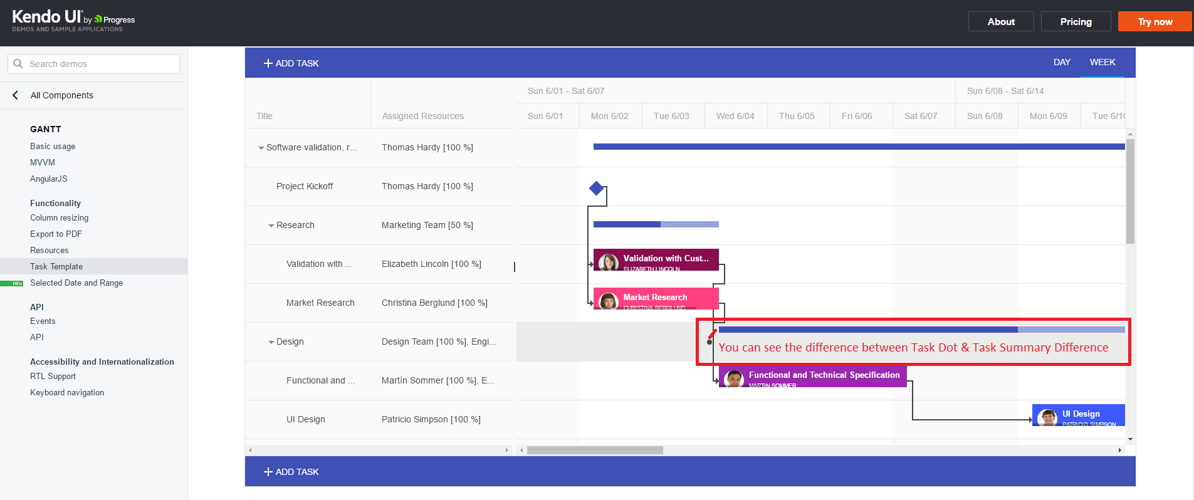The height and width of the screenshot is (500, 1194).
Task: Click the bottom Add Task button
Action: coord(291,472)
